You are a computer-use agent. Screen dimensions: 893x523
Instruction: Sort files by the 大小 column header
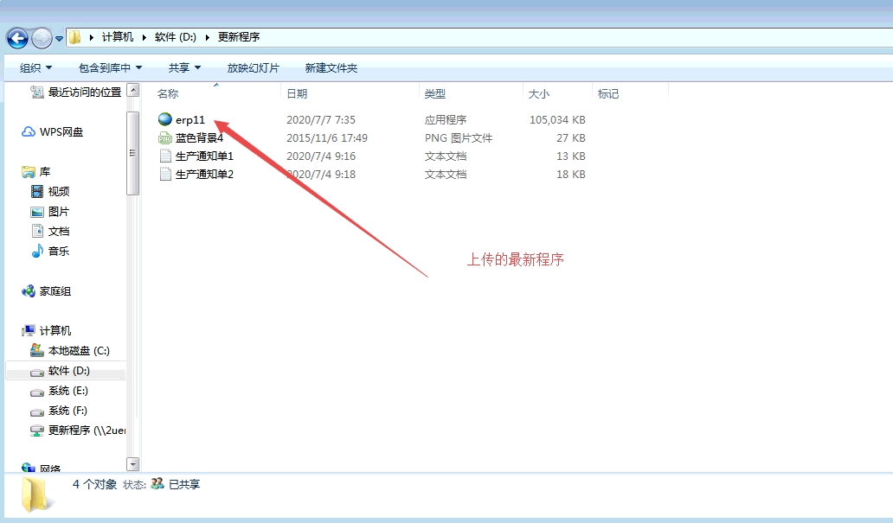point(539,93)
